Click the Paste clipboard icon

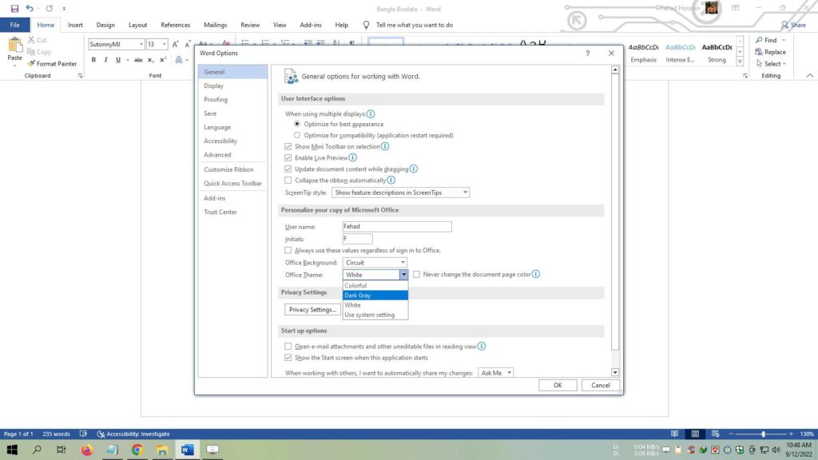tap(14, 45)
